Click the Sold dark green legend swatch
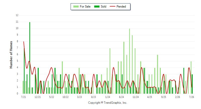201x109 pixels. [97, 7]
